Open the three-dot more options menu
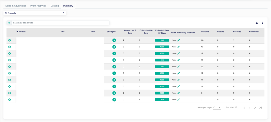 click(262, 23)
